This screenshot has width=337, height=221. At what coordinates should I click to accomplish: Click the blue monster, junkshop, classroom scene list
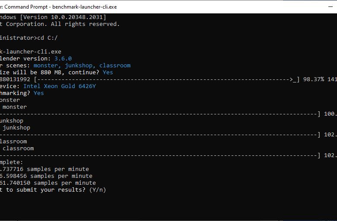(x=82, y=66)
